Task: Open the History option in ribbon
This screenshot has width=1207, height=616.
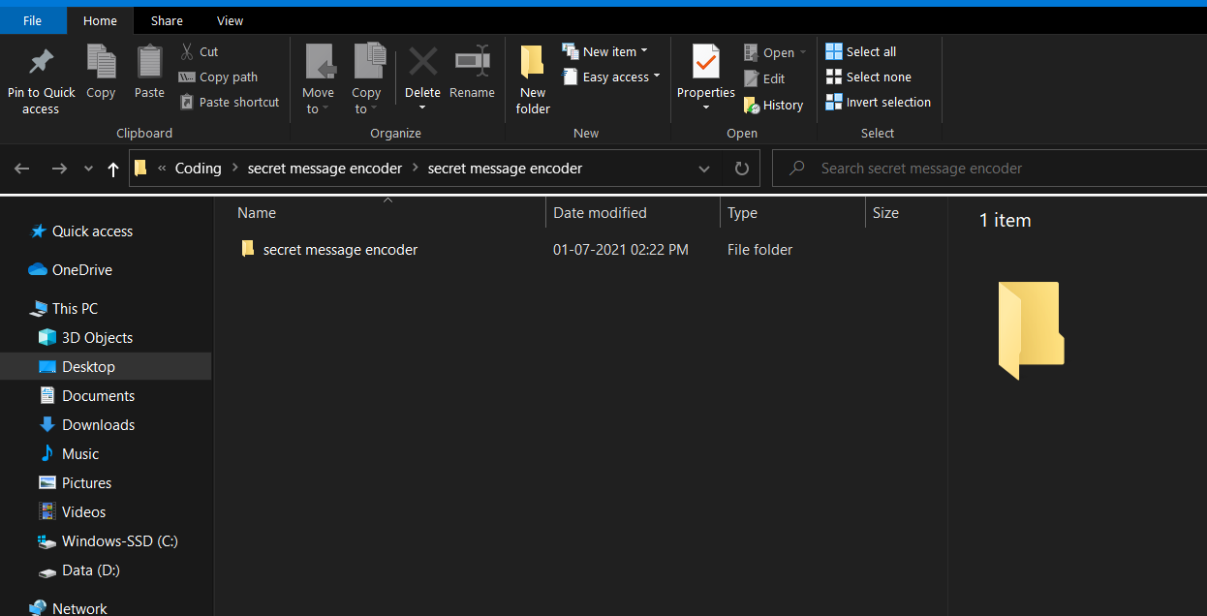Action: [773, 105]
